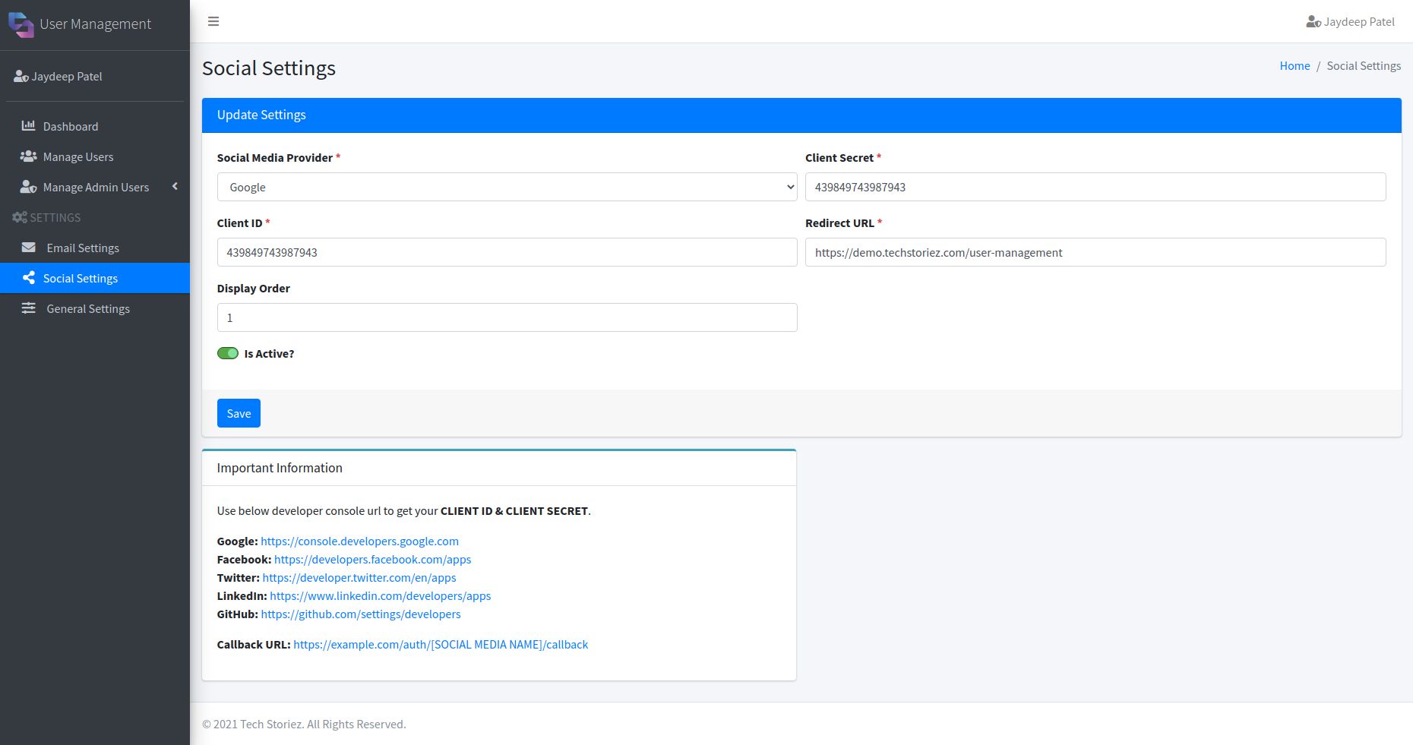Viewport: 1413px width, 745px height.
Task: Click the Settings gears icon in the sidebar
Action: 20,217
